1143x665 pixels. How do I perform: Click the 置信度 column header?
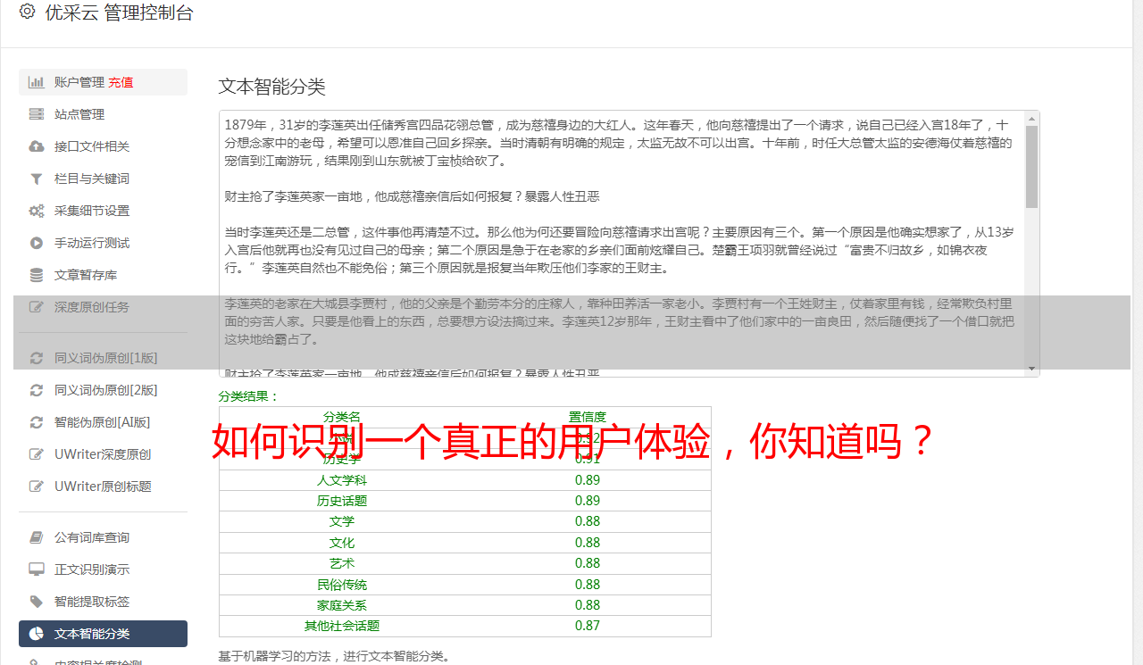[x=588, y=417]
